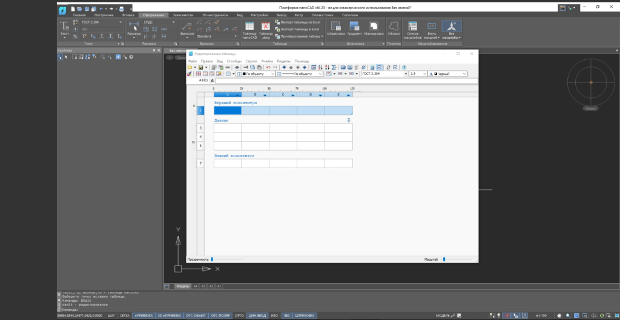
Task: Open the text height 2.5 dropdown
Action: pyautogui.click(x=424, y=74)
